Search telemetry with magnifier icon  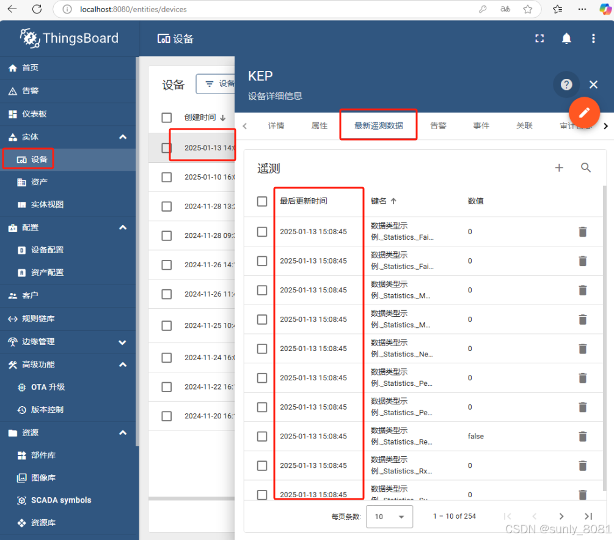(586, 168)
